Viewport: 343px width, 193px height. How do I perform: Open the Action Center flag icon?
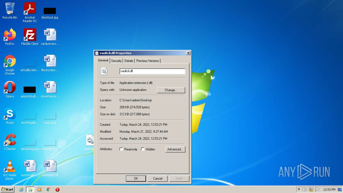coord(318,190)
